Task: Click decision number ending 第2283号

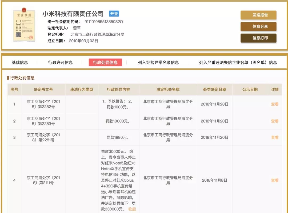Action: [43, 121]
